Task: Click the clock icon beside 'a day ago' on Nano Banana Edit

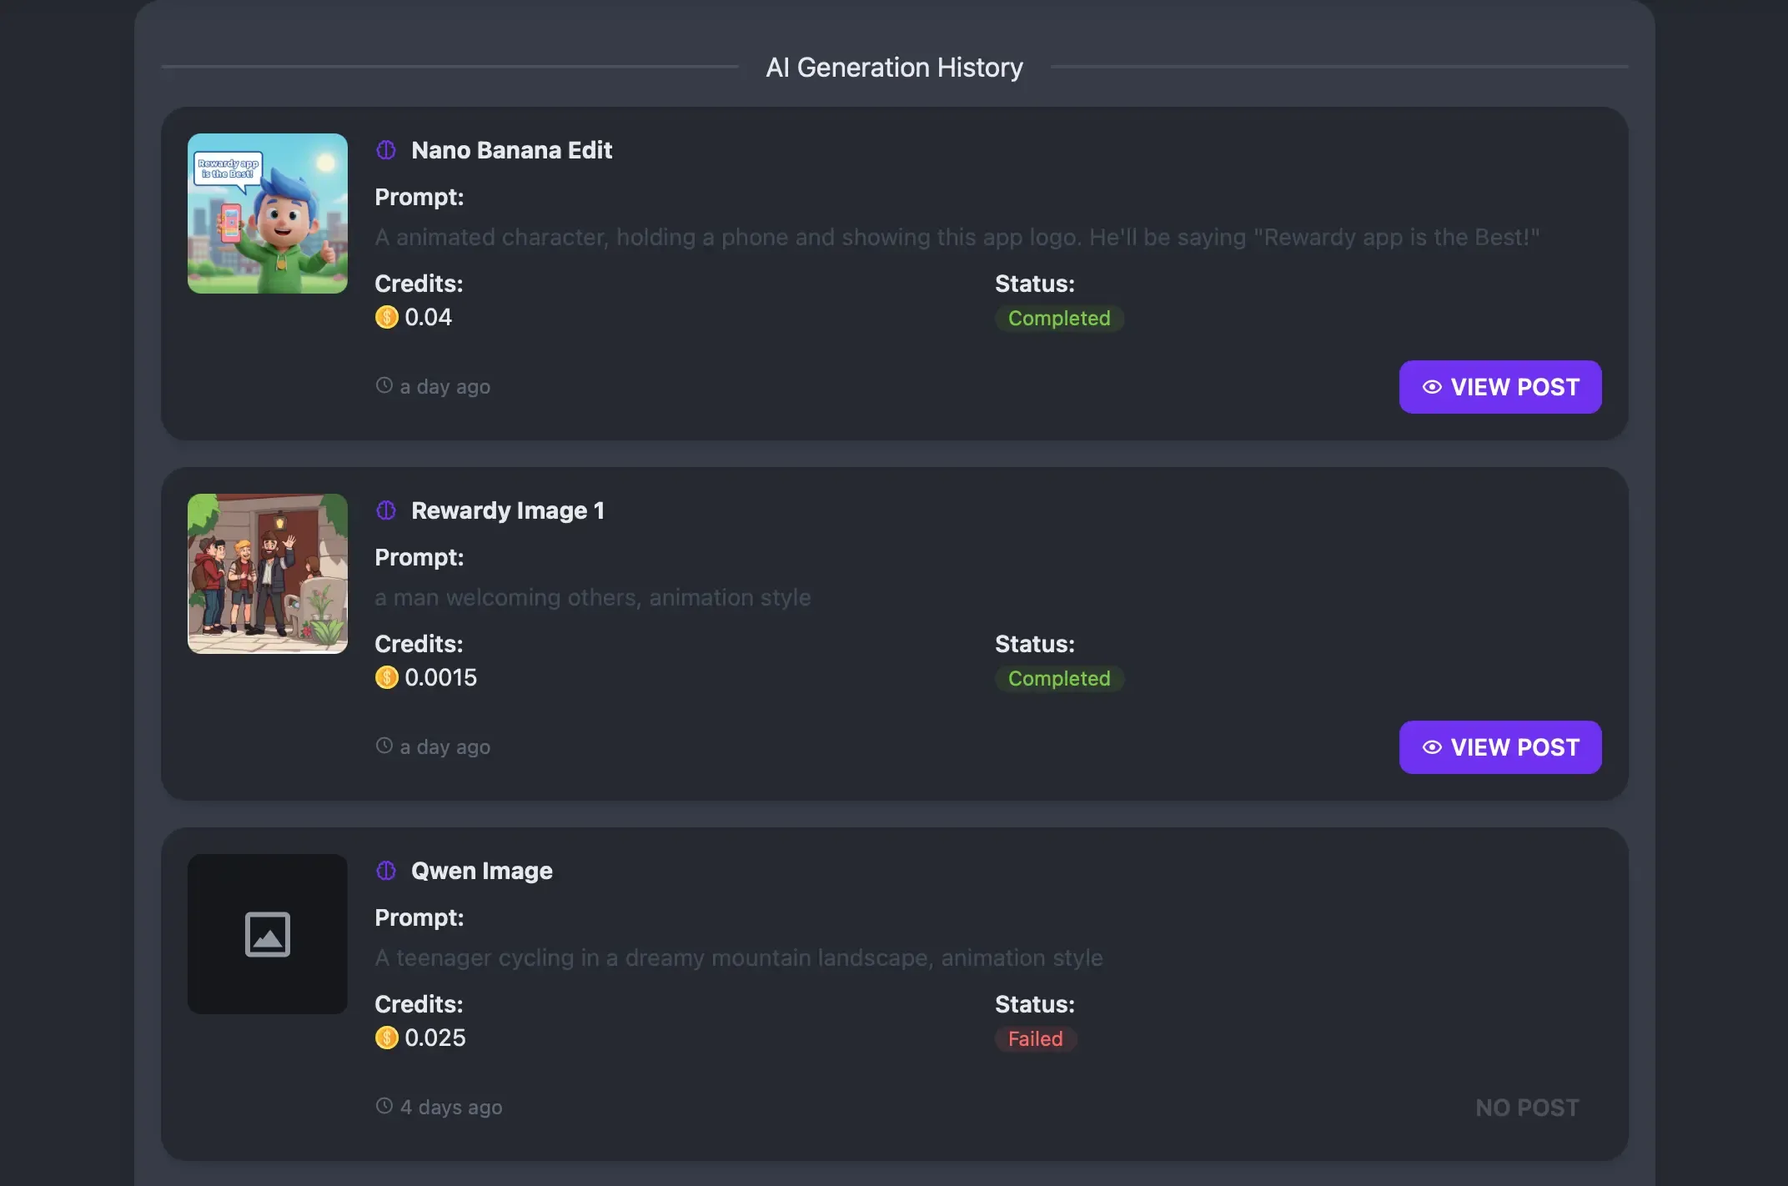Action: pos(384,385)
